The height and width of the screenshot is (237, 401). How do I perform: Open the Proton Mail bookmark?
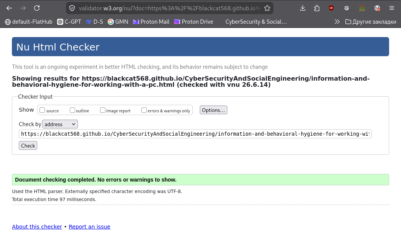pos(151,22)
